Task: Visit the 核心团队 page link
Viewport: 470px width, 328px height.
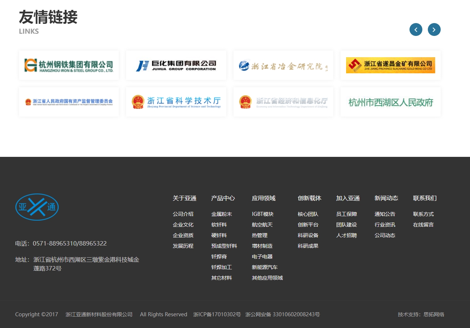Action: tap(308, 214)
